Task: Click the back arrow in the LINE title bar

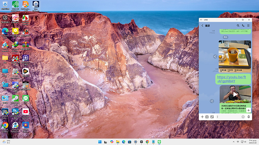Action: click(201, 20)
